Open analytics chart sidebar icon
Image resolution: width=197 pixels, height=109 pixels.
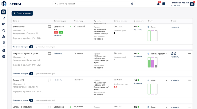(x=4, y=37)
